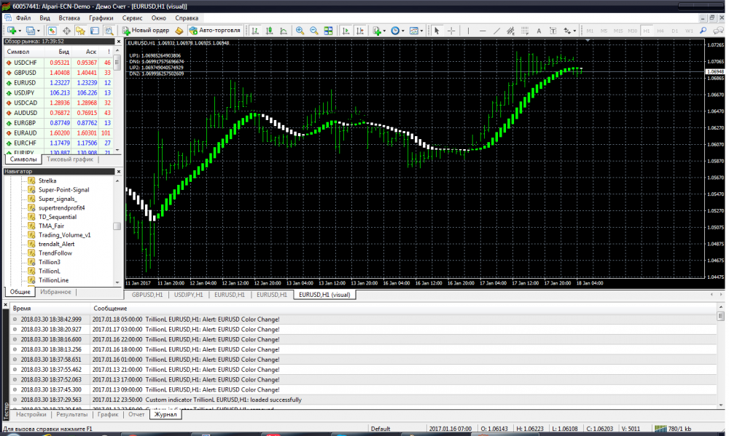Select the crosshair tool
This screenshot has width=729, height=436.
pyautogui.click(x=451, y=31)
